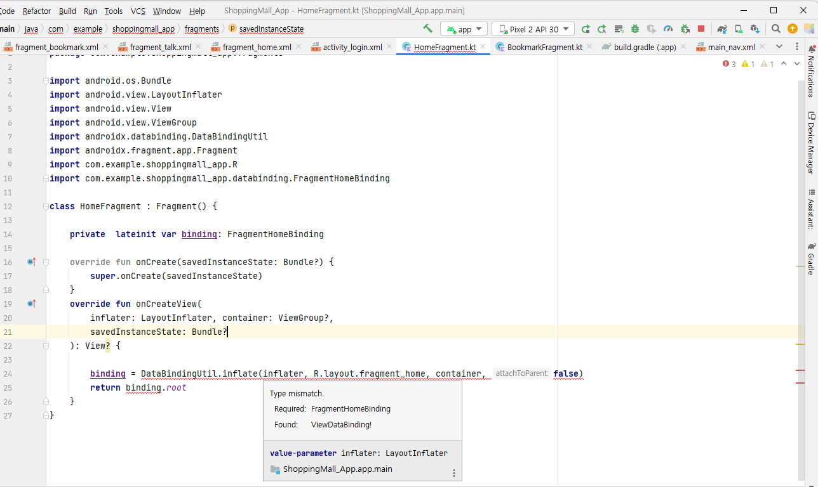This screenshot has width=818, height=487.
Task: Open the tooltip popup's more options kebab
Action: 453,473
